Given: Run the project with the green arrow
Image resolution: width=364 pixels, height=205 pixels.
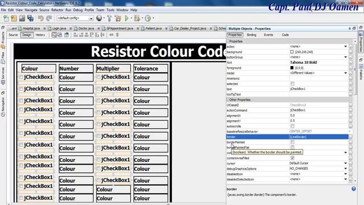Looking at the screenshot, I should (127, 18).
